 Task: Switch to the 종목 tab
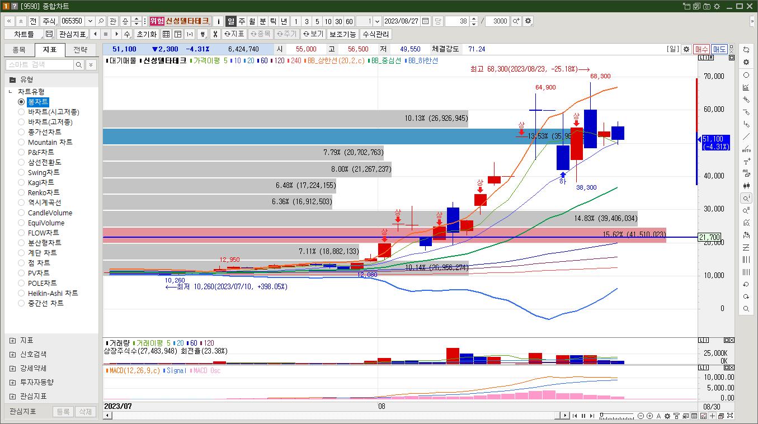19,50
